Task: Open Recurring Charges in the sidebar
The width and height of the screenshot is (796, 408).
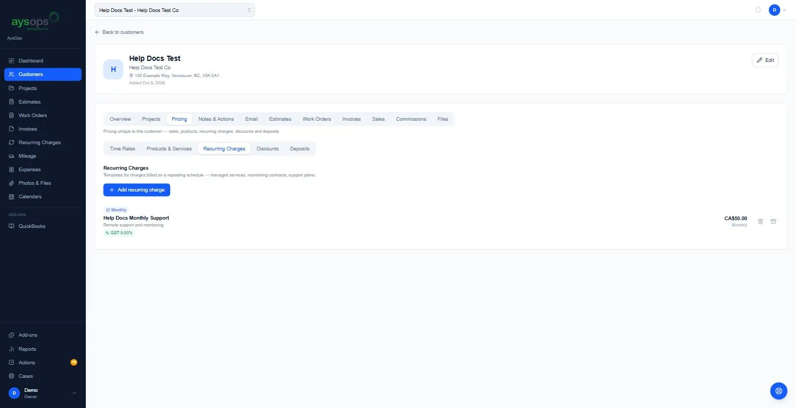Action: tap(43, 142)
